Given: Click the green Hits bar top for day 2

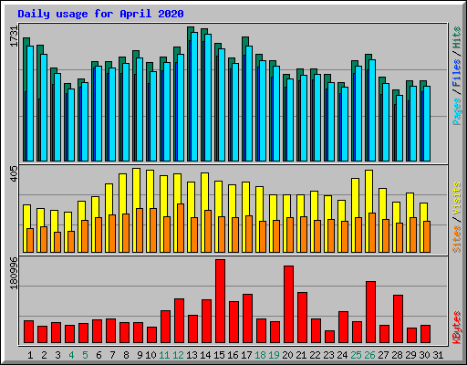Looking at the screenshot, I should [x=40, y=49].
